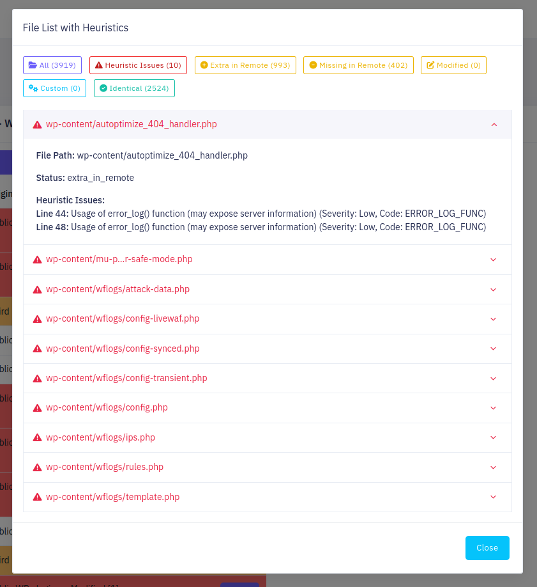Click the wp-content/mu-p...r-safe-mode.php row
The height and width of the screenshot is (587, 537).
[117, 260]
